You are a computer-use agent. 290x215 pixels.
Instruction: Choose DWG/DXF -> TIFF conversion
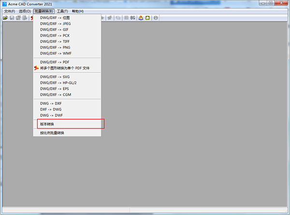click(67, 42)
